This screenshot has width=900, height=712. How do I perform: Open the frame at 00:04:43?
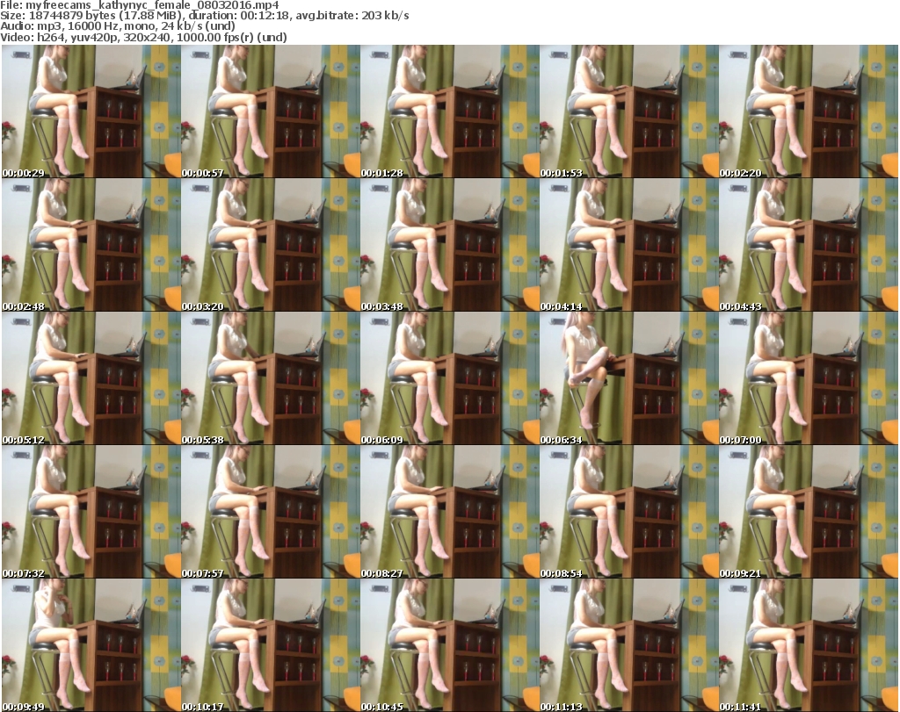(808, 245)
